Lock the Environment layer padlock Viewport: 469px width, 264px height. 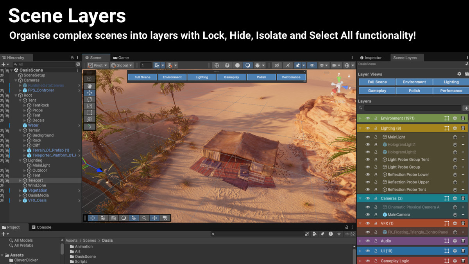(x=376, y=118)
